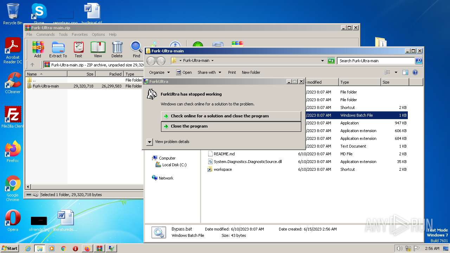The width and height of the screenshot is (450, 253).
Task: Click the View icon in WinRAR toolbar
Action: (x=98, y=49)
